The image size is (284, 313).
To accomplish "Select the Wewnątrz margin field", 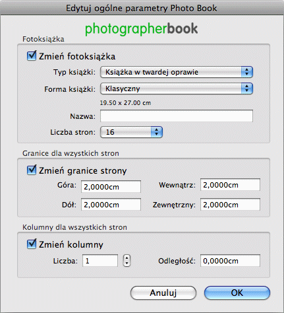I will [x=230, y=185].
